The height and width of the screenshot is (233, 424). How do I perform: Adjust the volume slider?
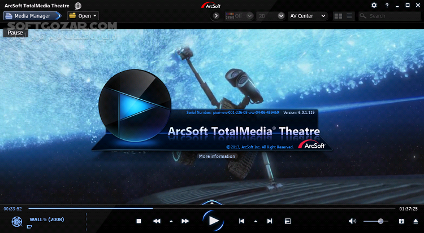(x=376, y=221)
